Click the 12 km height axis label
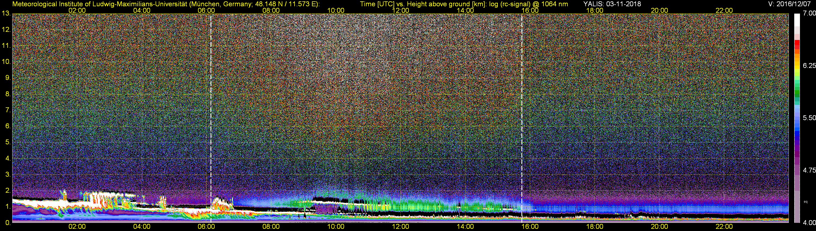The height and width of the screenshot is (231, 816). coord(6,30)
